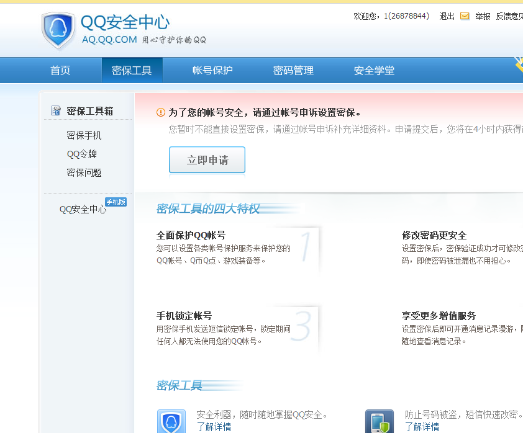
Task: Click the AQ.QQ.COM address text
Action: point(109,40)
